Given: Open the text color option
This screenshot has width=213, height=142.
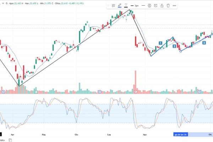Looking at the screenshot, I should point(126,6).
